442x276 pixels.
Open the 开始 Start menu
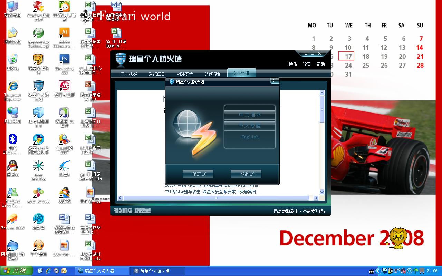point(16,271)
